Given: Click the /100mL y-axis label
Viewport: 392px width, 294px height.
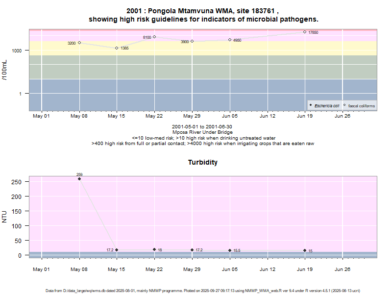Looking at the screenshot, I should pyautogui.click(x=5, y=70).
